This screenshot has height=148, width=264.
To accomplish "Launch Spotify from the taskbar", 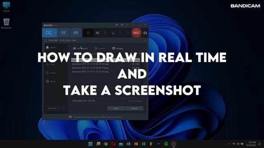I will (166, 144).
